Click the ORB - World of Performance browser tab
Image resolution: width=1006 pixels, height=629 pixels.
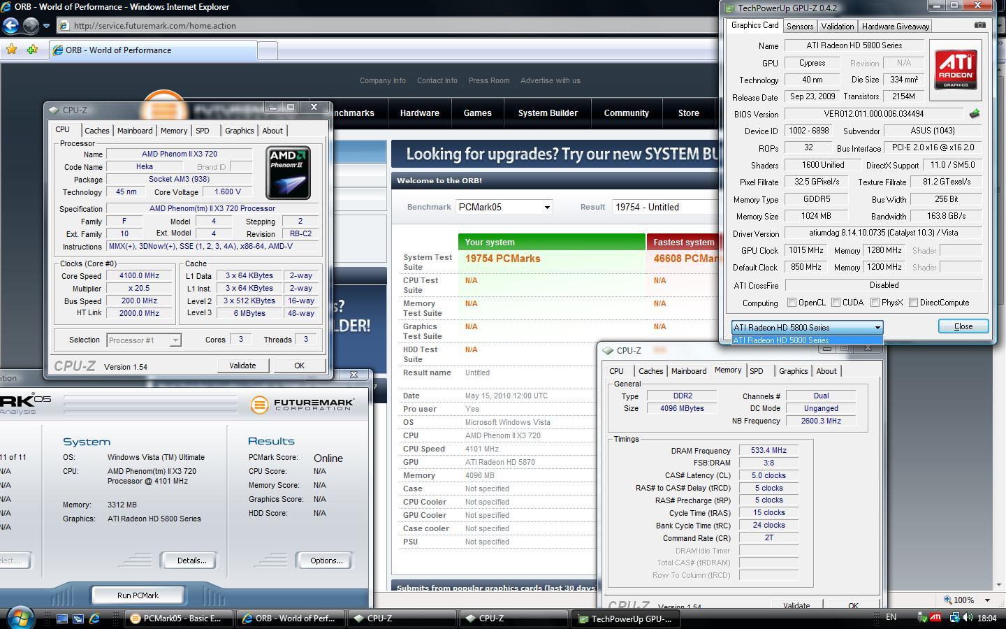point(152,50)
